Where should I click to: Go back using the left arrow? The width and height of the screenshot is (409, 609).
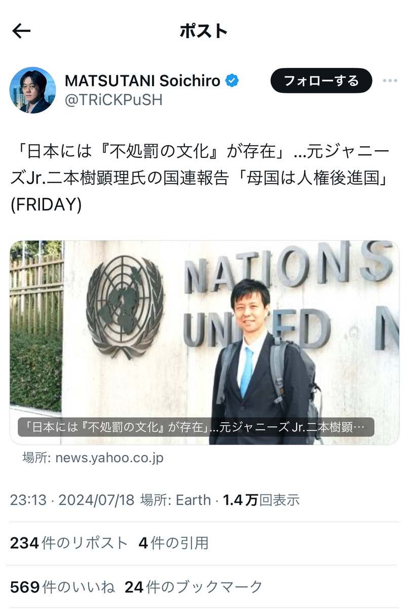click(21, 31)
